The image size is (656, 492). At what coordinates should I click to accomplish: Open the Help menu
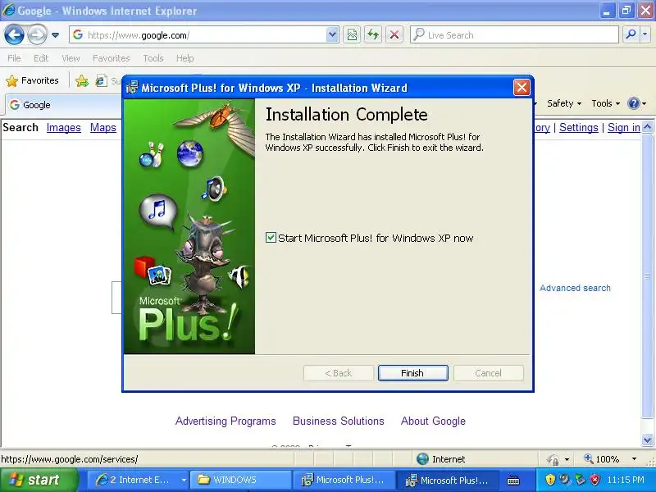click(x=184, y=58)
